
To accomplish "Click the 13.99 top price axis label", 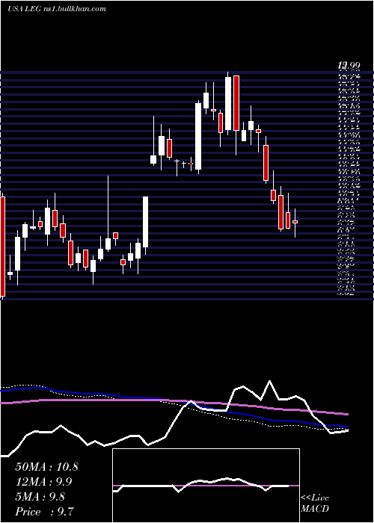I will tap(349, 66).
